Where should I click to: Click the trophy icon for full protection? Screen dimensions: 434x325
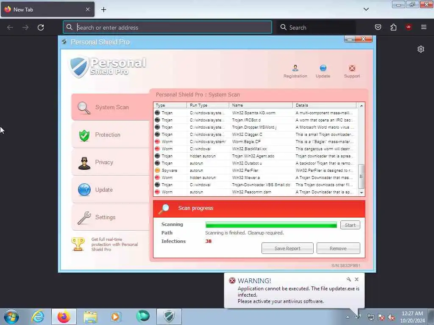click(78, 244)
